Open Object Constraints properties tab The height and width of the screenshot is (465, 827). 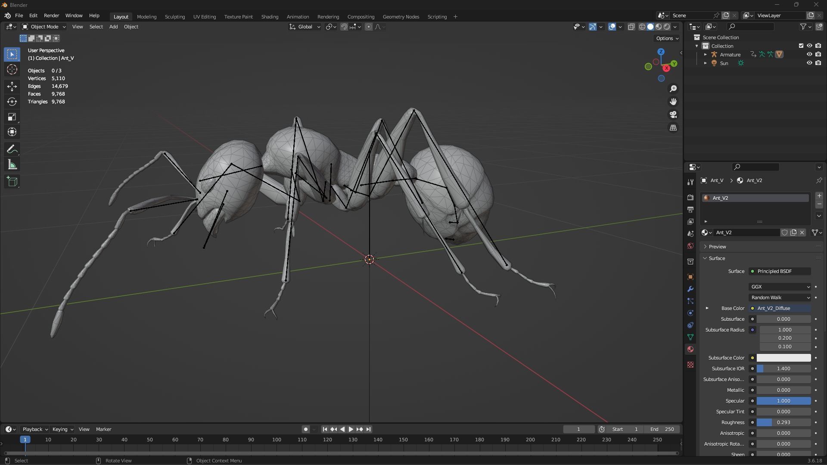click(690, 325)
